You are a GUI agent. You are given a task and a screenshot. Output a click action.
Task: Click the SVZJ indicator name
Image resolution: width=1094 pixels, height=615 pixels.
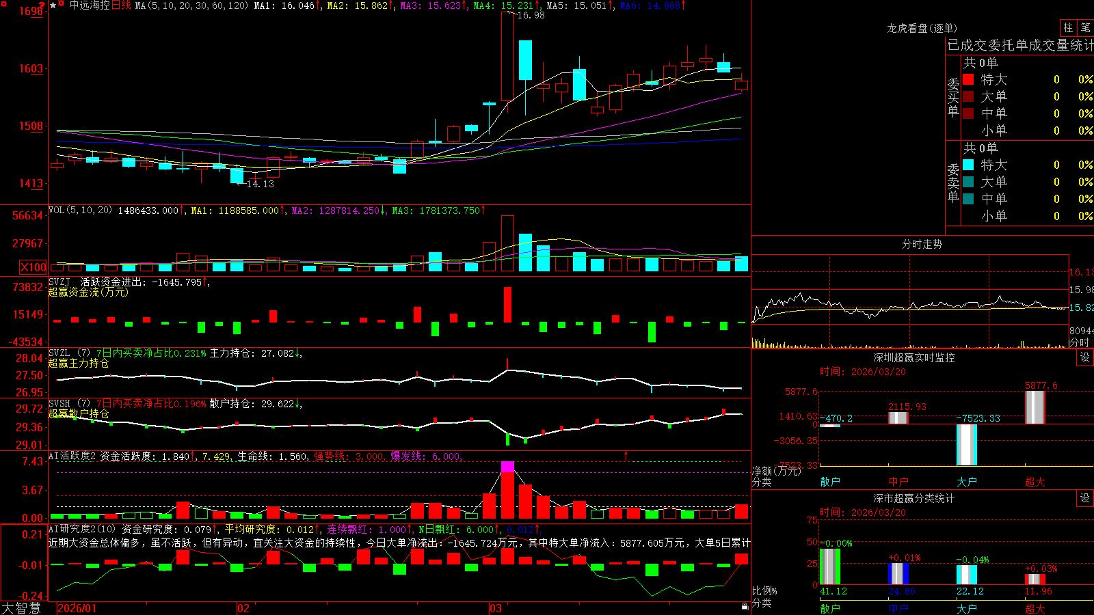click(x=59, y=282)
